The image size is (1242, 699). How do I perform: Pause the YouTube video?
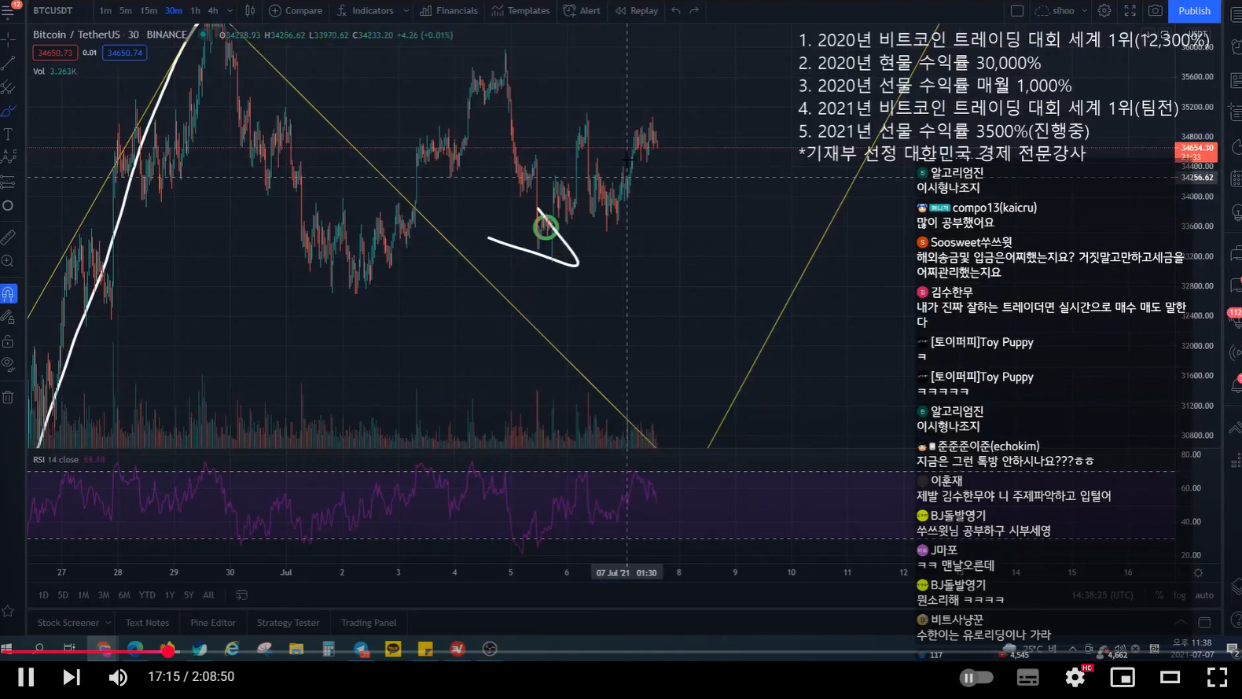tap(26, 677)
